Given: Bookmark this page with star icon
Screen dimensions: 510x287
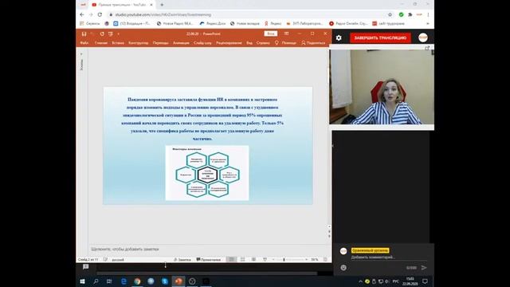Looking at the screenshot, I should pyautogui.click(x=390, y=14).
